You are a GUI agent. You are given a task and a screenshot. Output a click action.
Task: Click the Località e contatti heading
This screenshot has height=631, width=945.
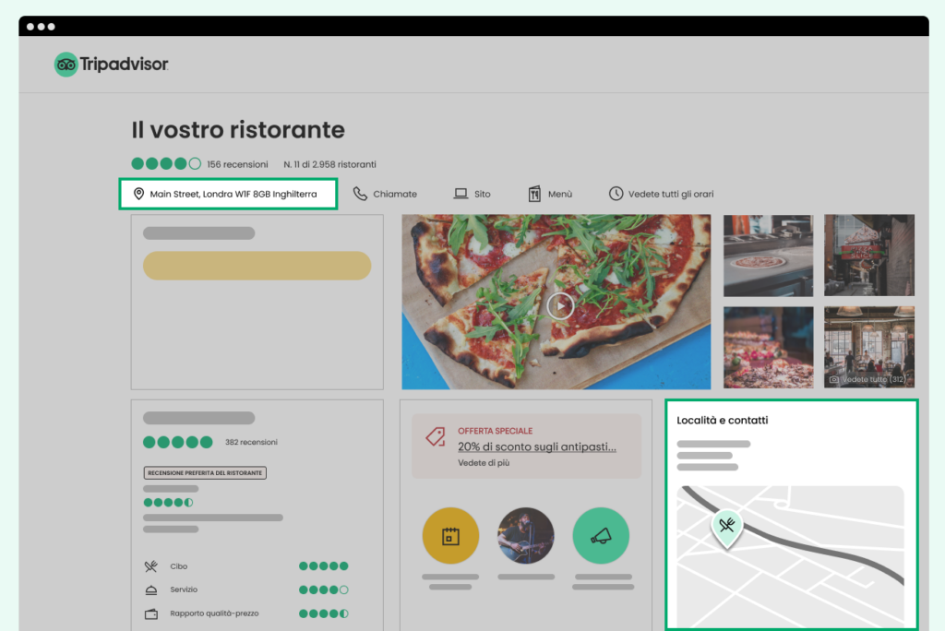(x=722, y=420)
